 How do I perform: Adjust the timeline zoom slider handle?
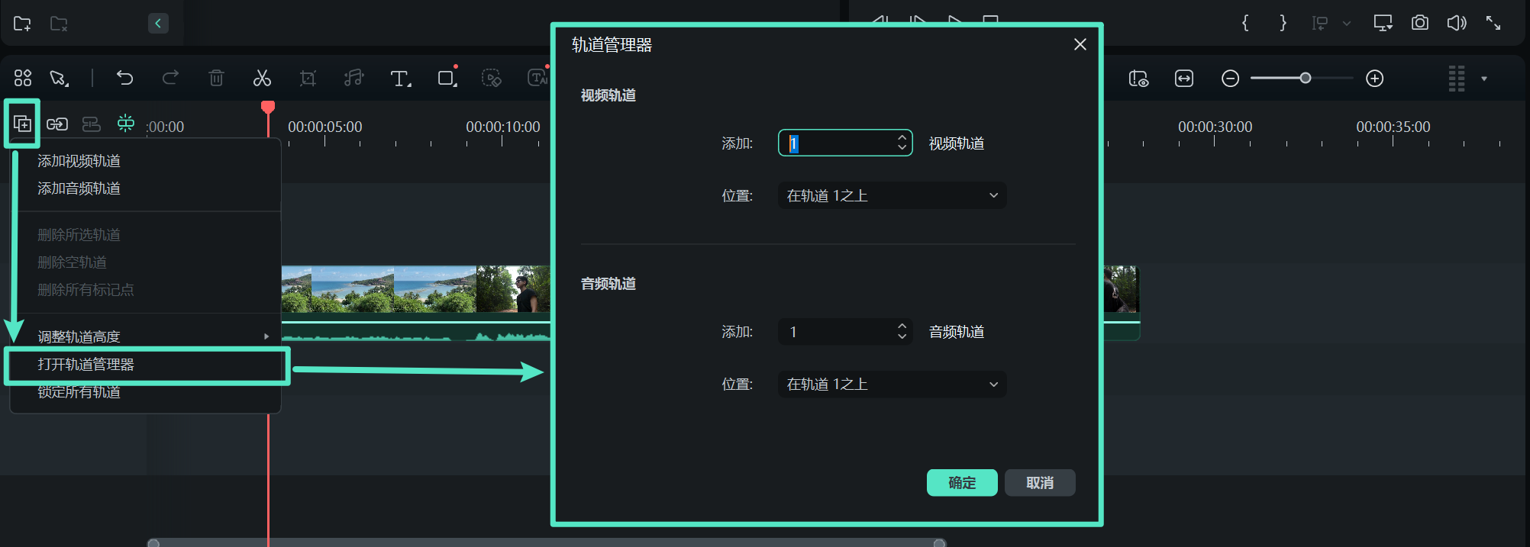click(x=1306, y=78)
